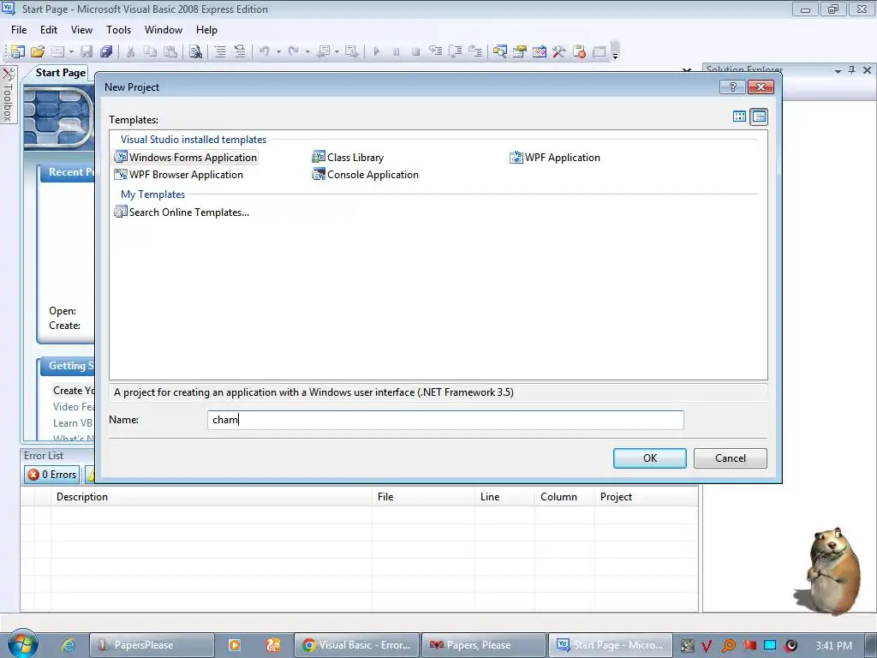This screenshot has height=658, width=877.
Task: Click the Find in Files toolbar icon
Action: 195,51
